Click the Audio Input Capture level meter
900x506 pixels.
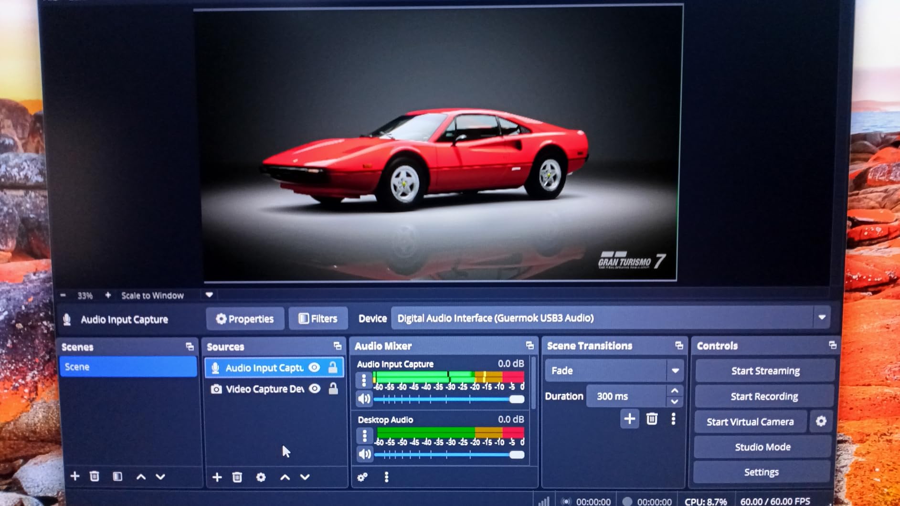449,377
